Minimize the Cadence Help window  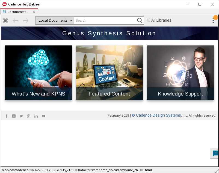pyautogui.click(x=188, y=4)
